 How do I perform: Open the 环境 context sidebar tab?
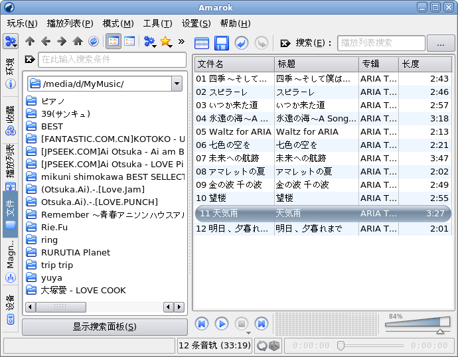(x=11, y=73)
